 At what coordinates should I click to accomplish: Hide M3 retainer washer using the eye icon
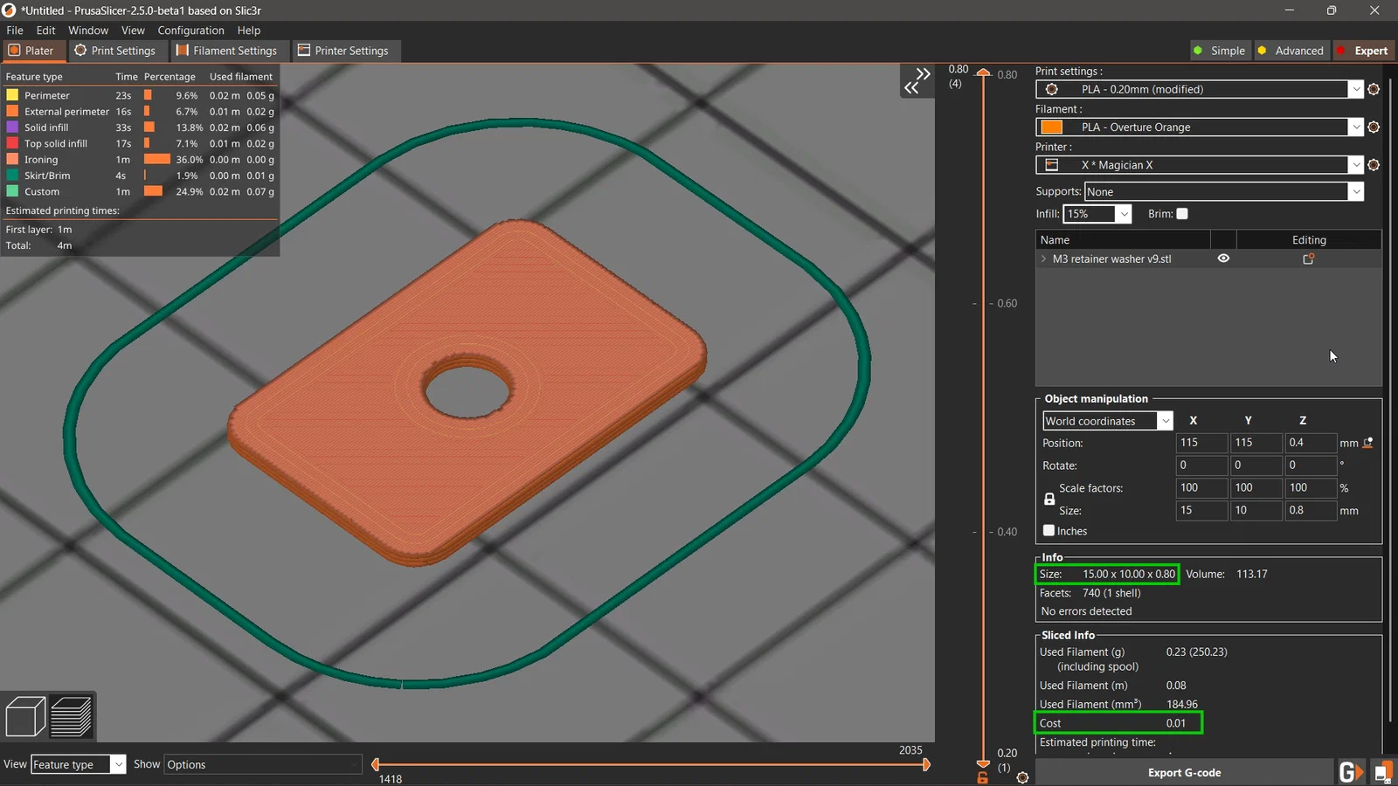coord(1223,259)
